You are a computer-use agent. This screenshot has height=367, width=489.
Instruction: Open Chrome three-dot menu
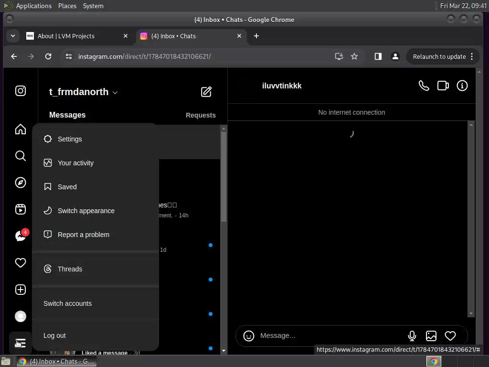(x=472, y=56)
